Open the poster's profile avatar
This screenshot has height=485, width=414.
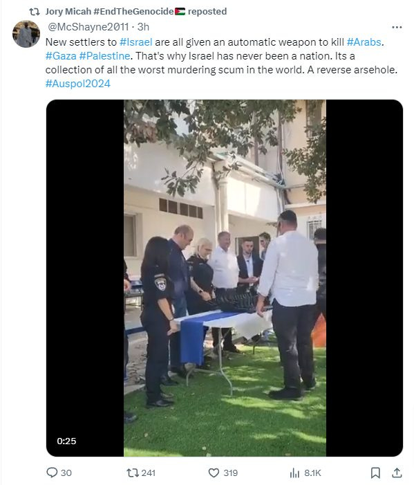pos(26,34)
